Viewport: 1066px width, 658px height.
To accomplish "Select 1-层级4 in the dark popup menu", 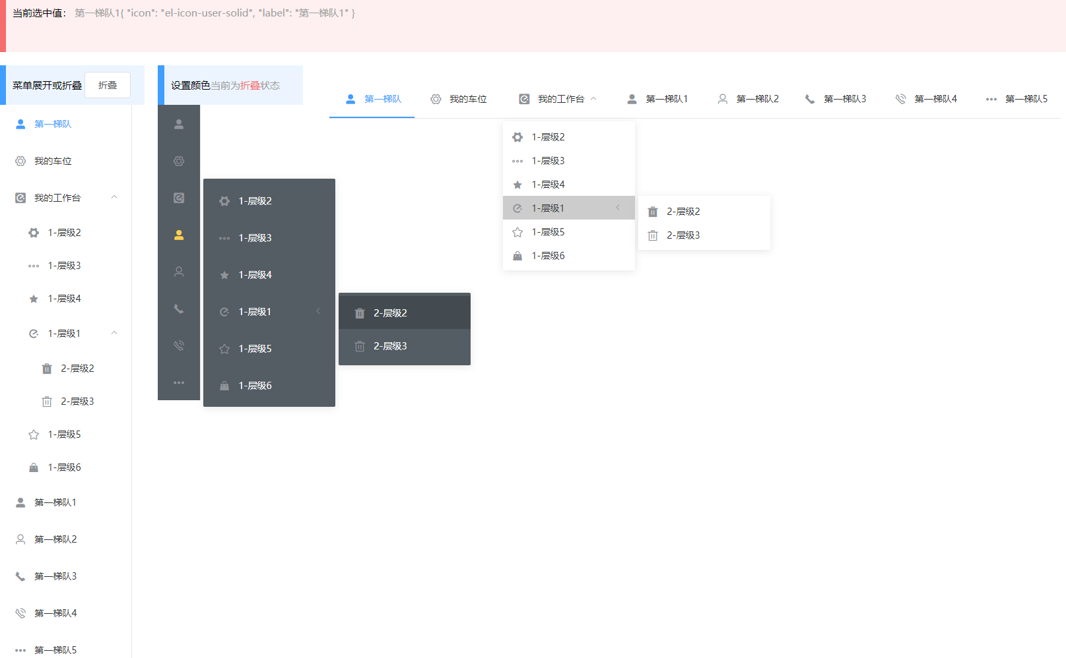I will coord(269,275).
